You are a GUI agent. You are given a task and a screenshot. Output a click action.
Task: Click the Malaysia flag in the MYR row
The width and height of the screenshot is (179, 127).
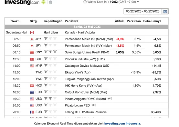tap(32, 66)
